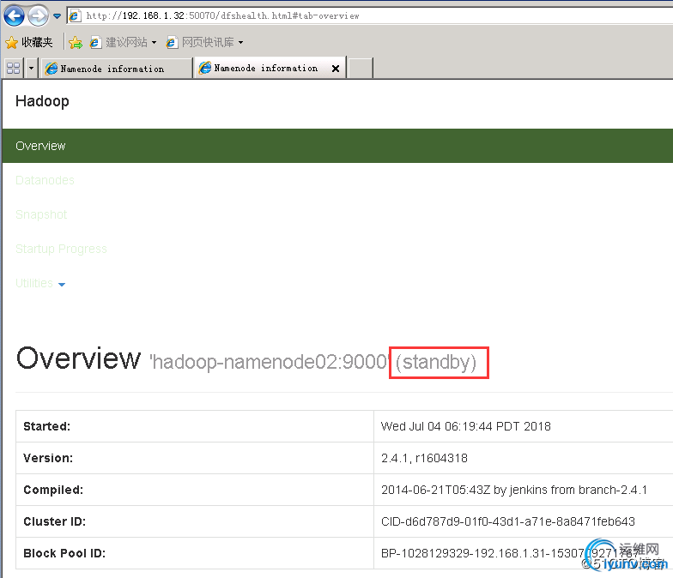Click the Started: row label
Image resolution: width=673 pixels, height=578 pixels.
pyautogui.click(x=46, y=426)
